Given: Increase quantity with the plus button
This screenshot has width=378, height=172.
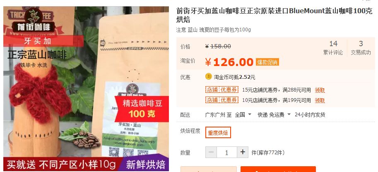Looking at the screenshot, I should tap(243, 152).
